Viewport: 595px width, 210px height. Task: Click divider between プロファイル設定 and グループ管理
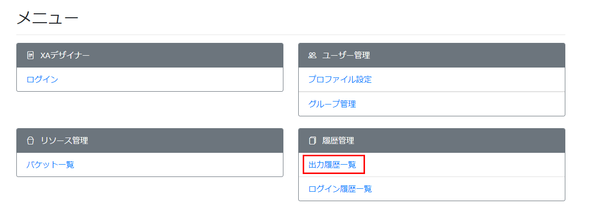pos(431,92)
